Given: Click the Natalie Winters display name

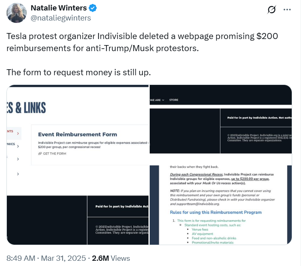Looking at the screenshot, I should 59,8.
